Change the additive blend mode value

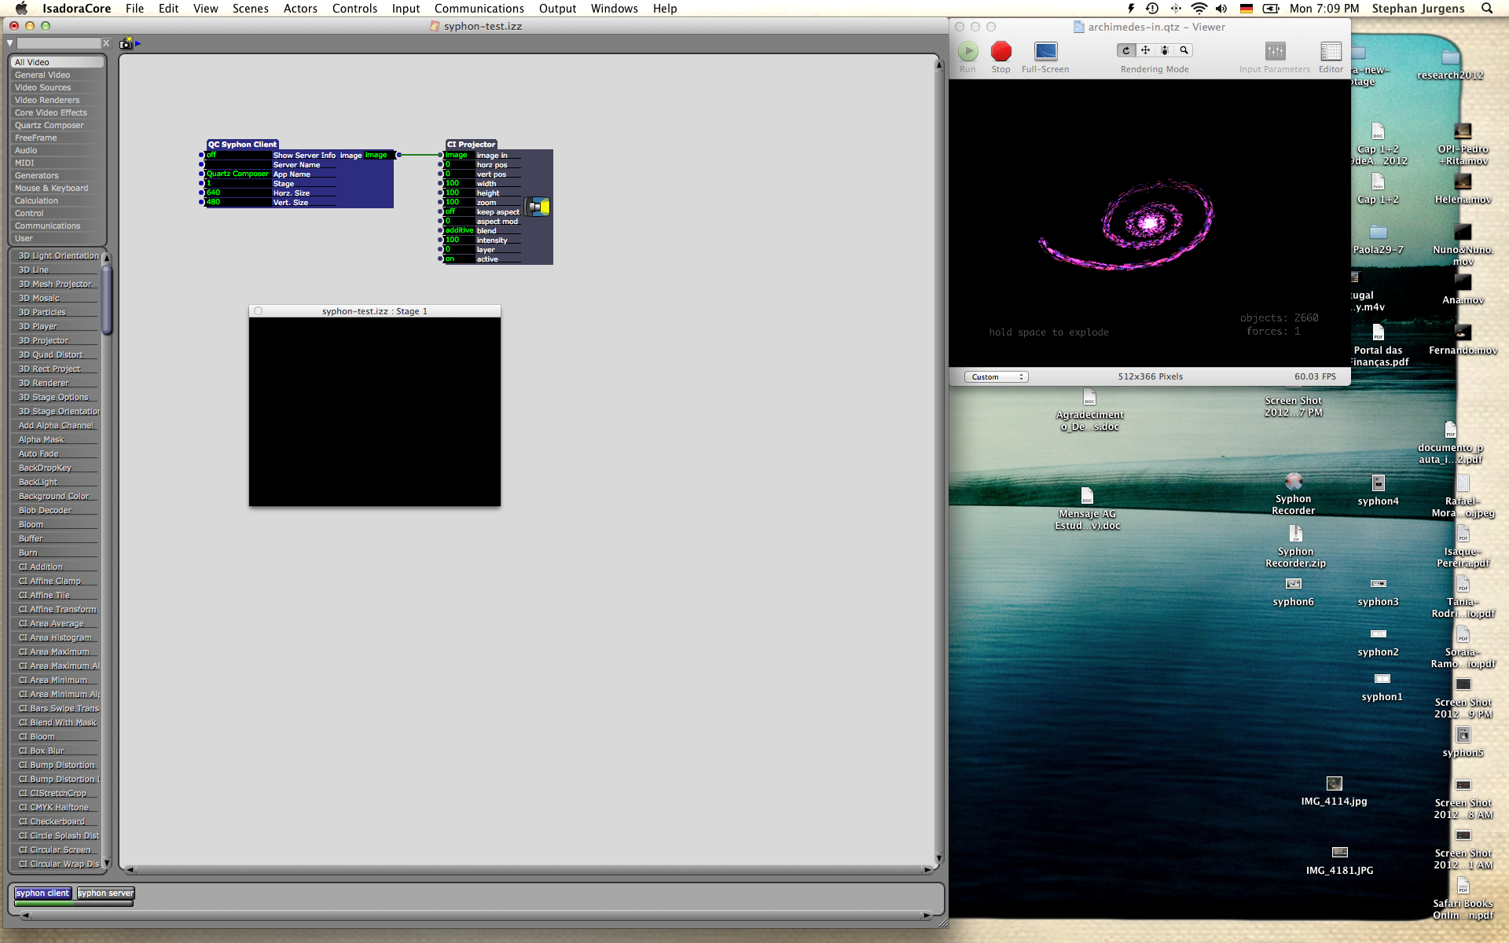tap(459, 230)
